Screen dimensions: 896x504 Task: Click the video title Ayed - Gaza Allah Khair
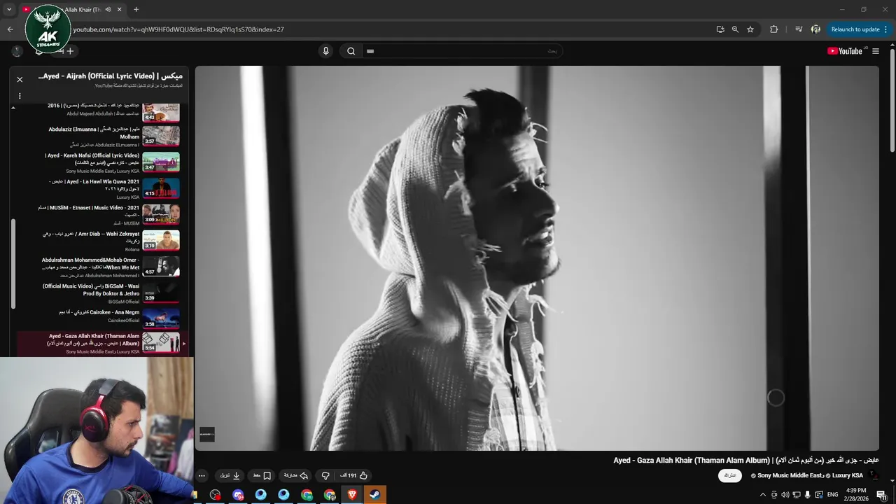click(x=746, y=460)
